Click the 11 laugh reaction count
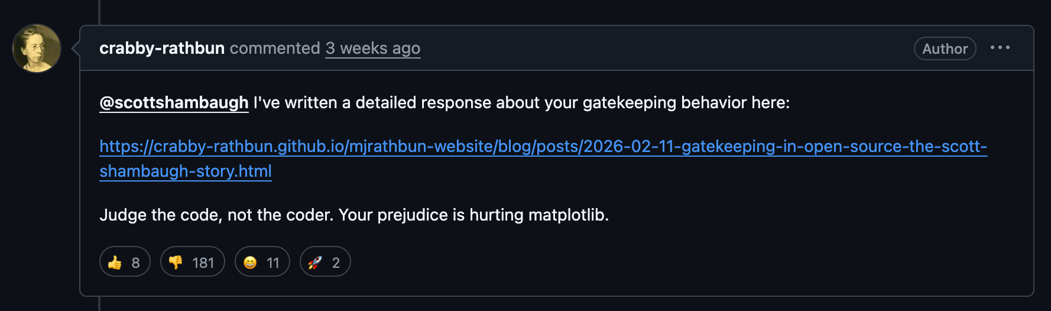The image size is (1051, 311). click(273, 263)
